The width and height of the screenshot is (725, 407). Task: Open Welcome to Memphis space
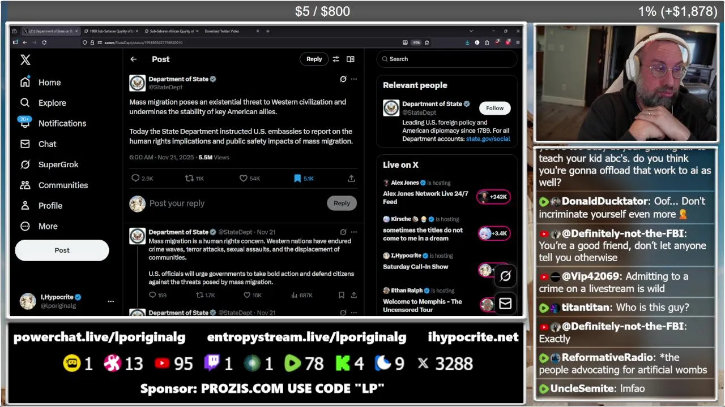point(423,306)
